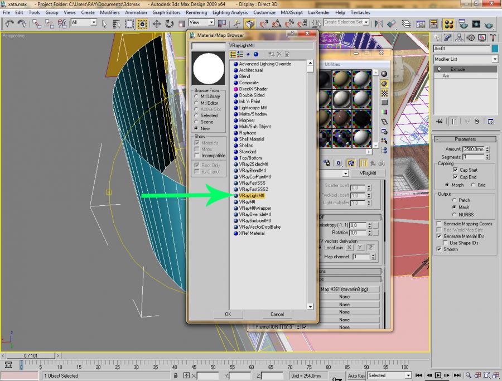Open the Render Setup teapot icon
Screen dimensions: 502x381
[463, 24]
